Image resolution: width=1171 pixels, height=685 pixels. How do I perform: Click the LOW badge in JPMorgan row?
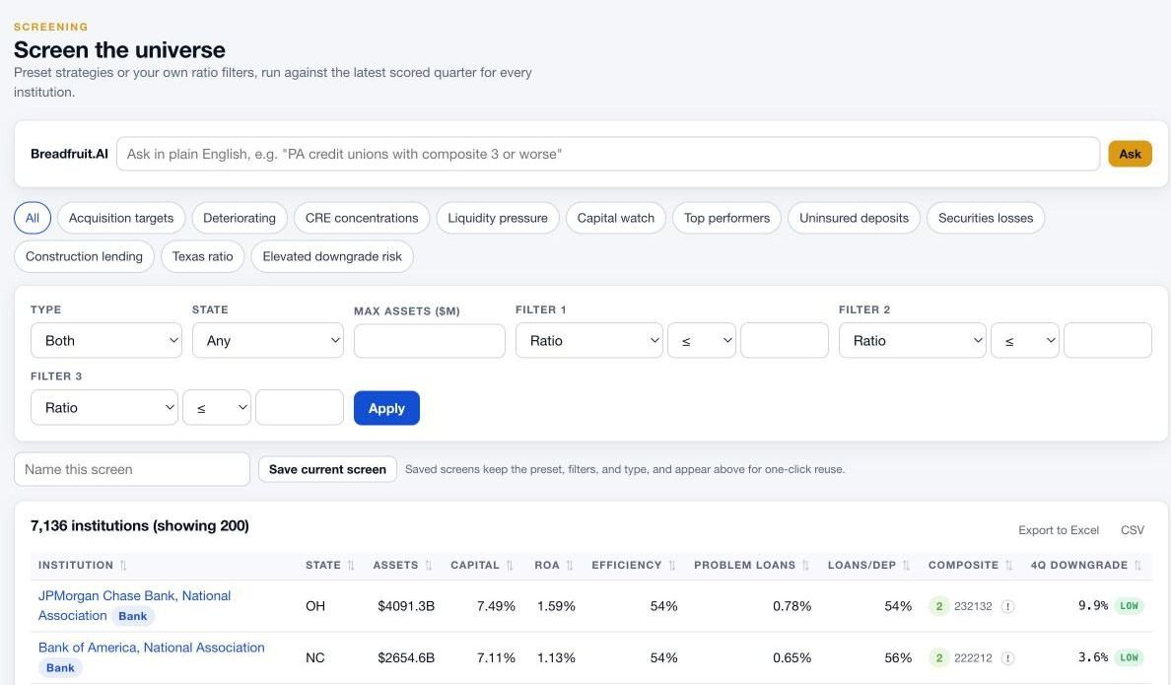pos(1130,606)
